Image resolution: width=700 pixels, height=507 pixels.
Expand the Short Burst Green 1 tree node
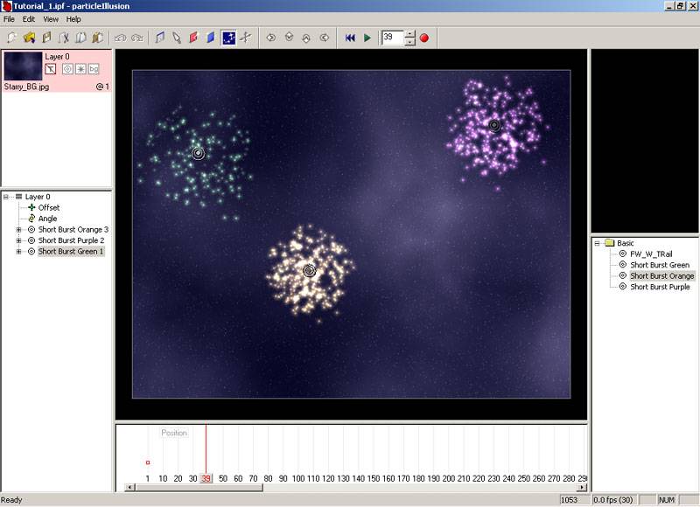pos(18,252)
